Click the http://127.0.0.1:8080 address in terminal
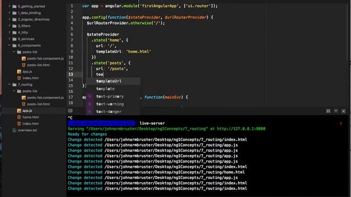351x197 pixels. [241, 129]
